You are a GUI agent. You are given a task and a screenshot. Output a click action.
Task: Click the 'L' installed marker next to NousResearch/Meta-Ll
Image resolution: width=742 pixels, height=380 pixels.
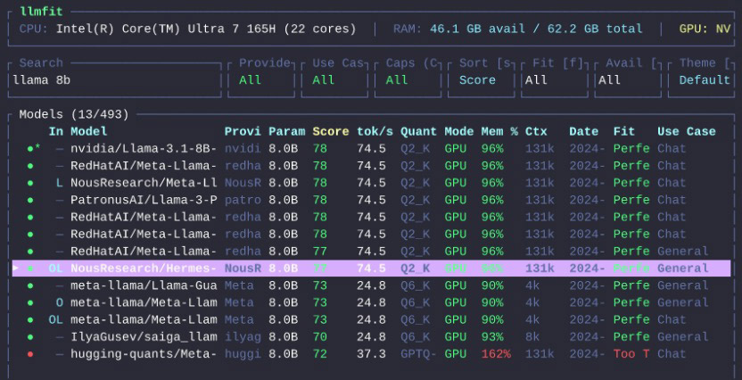coord(59,183)
